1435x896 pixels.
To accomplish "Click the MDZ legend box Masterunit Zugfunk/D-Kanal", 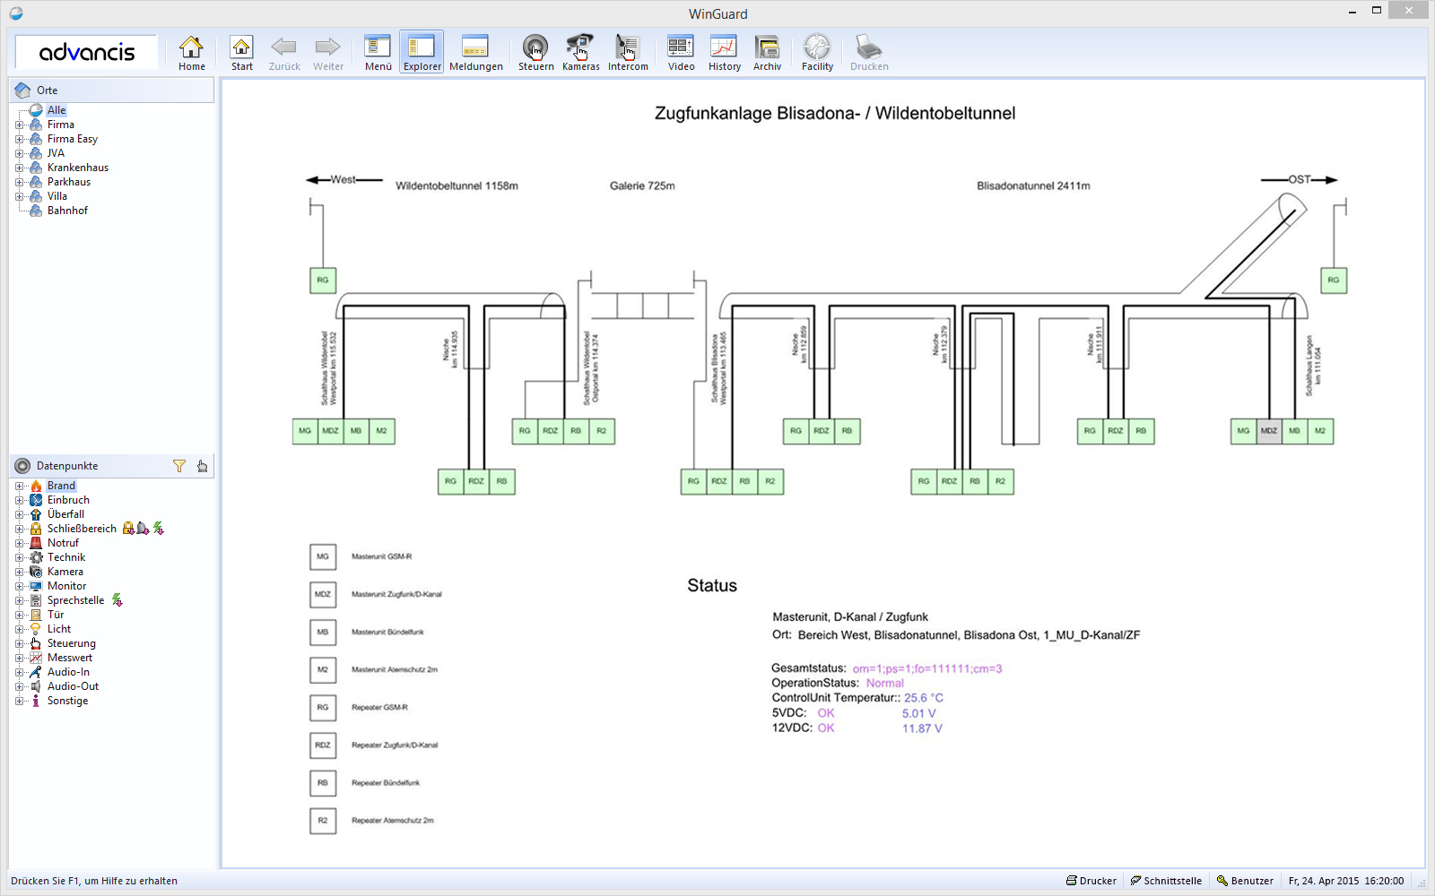I will coord(323,594).
